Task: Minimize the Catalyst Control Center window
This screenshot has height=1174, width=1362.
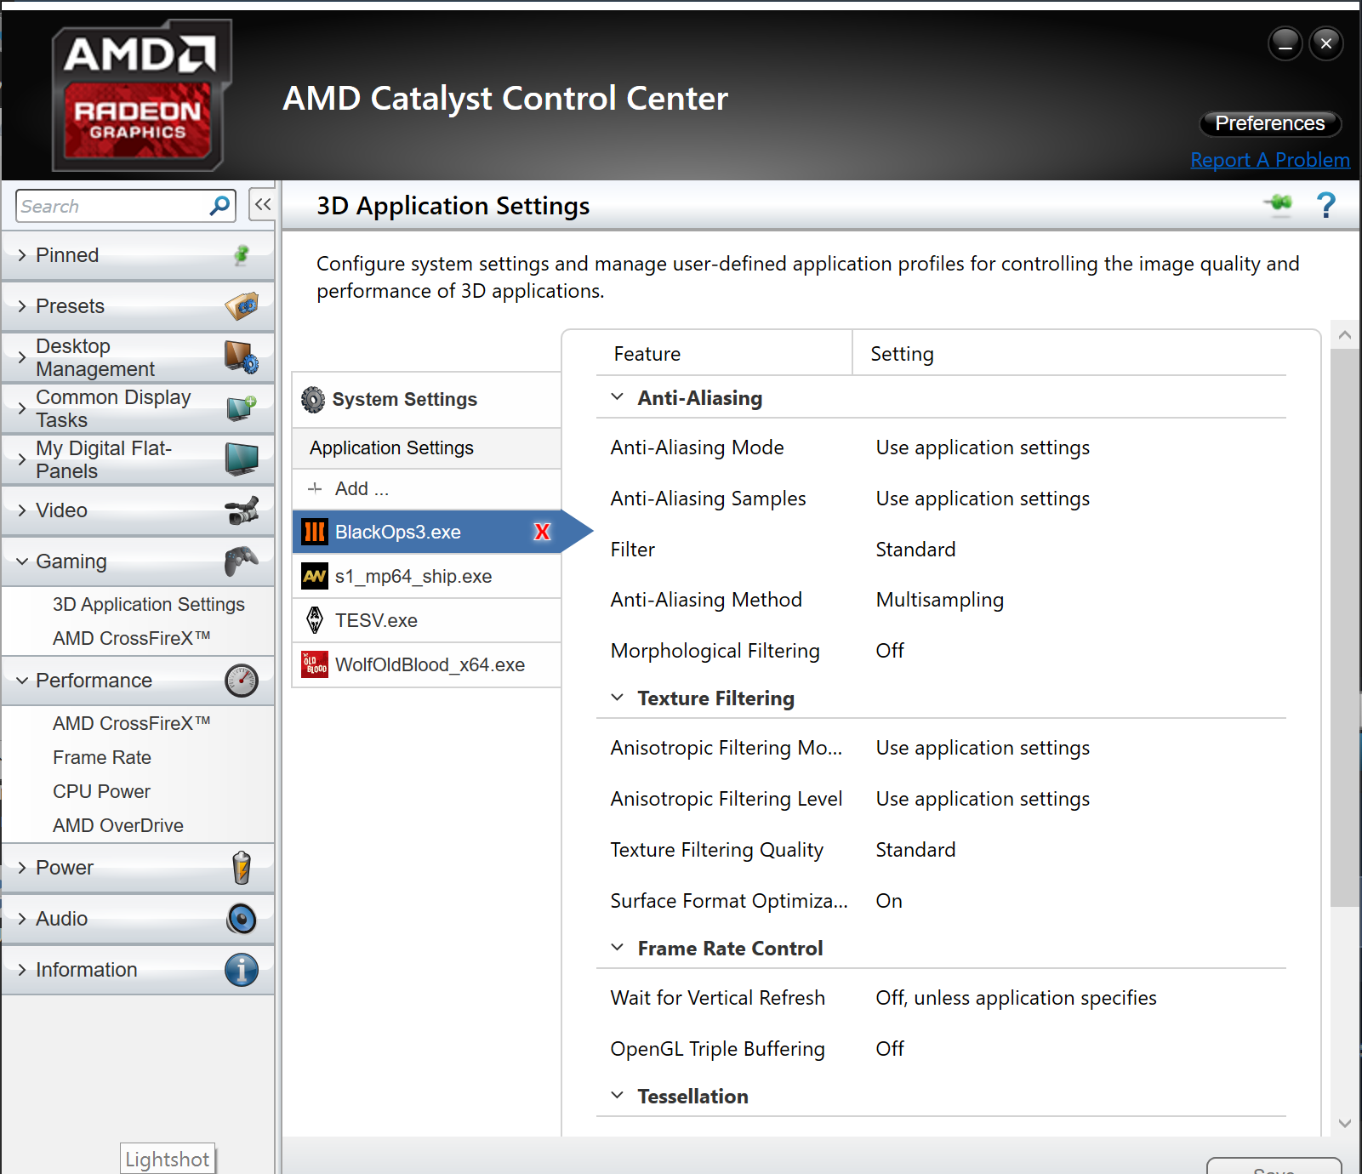Action: point(1285,43)
